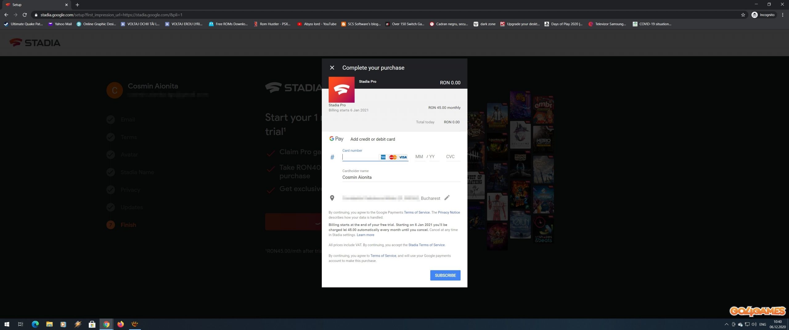Open Cadran negru bookmark
Viewport: 789px width, 330px height.
[449, 24]
